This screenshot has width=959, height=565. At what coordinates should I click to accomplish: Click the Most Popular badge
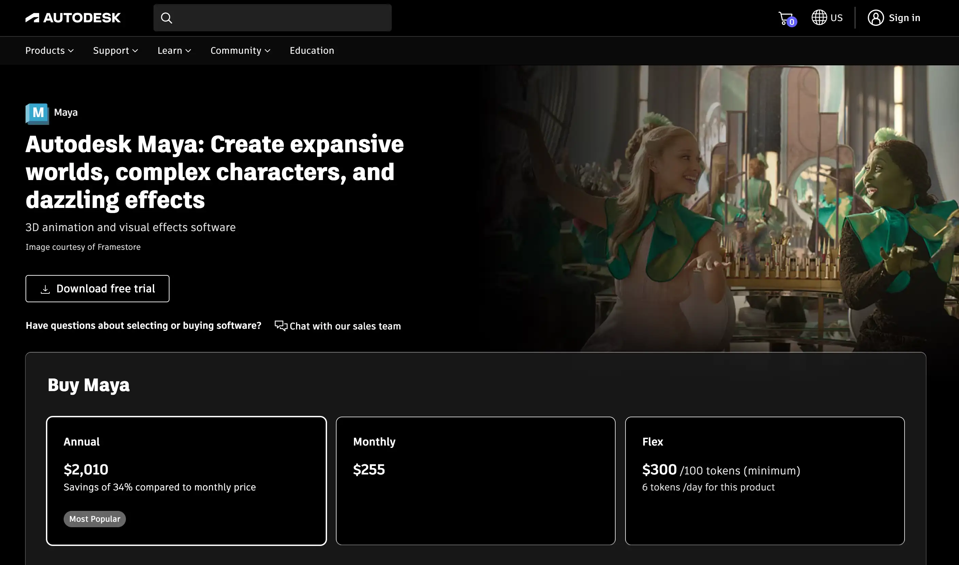pyautogui.click(x=95, y=519)
